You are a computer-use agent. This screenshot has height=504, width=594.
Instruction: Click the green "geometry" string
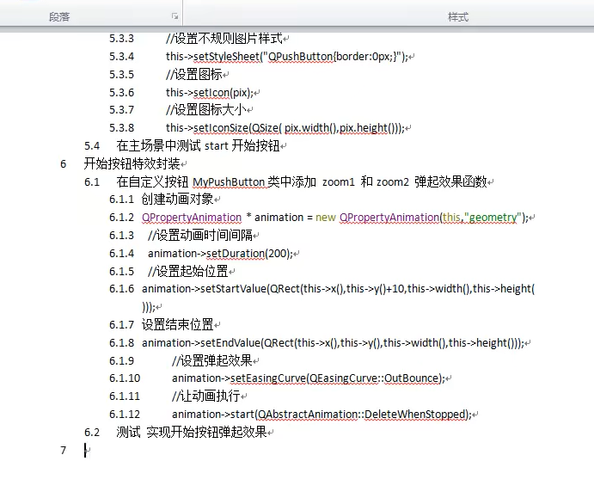[493, 218]
